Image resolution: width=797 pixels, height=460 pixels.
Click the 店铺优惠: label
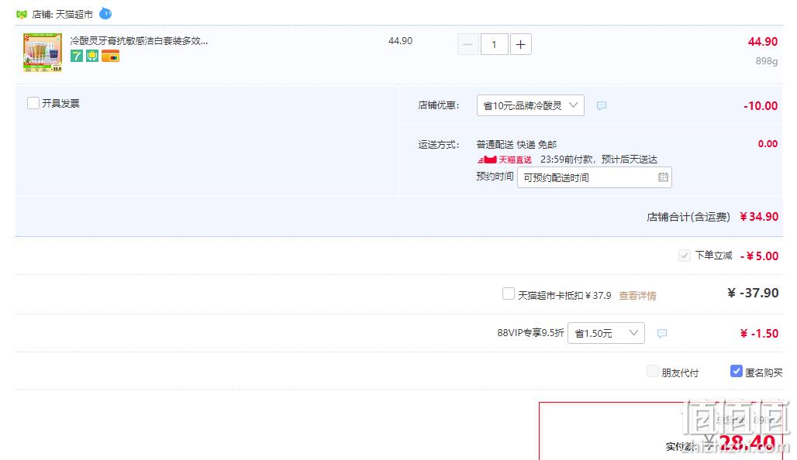click(439, 105)
